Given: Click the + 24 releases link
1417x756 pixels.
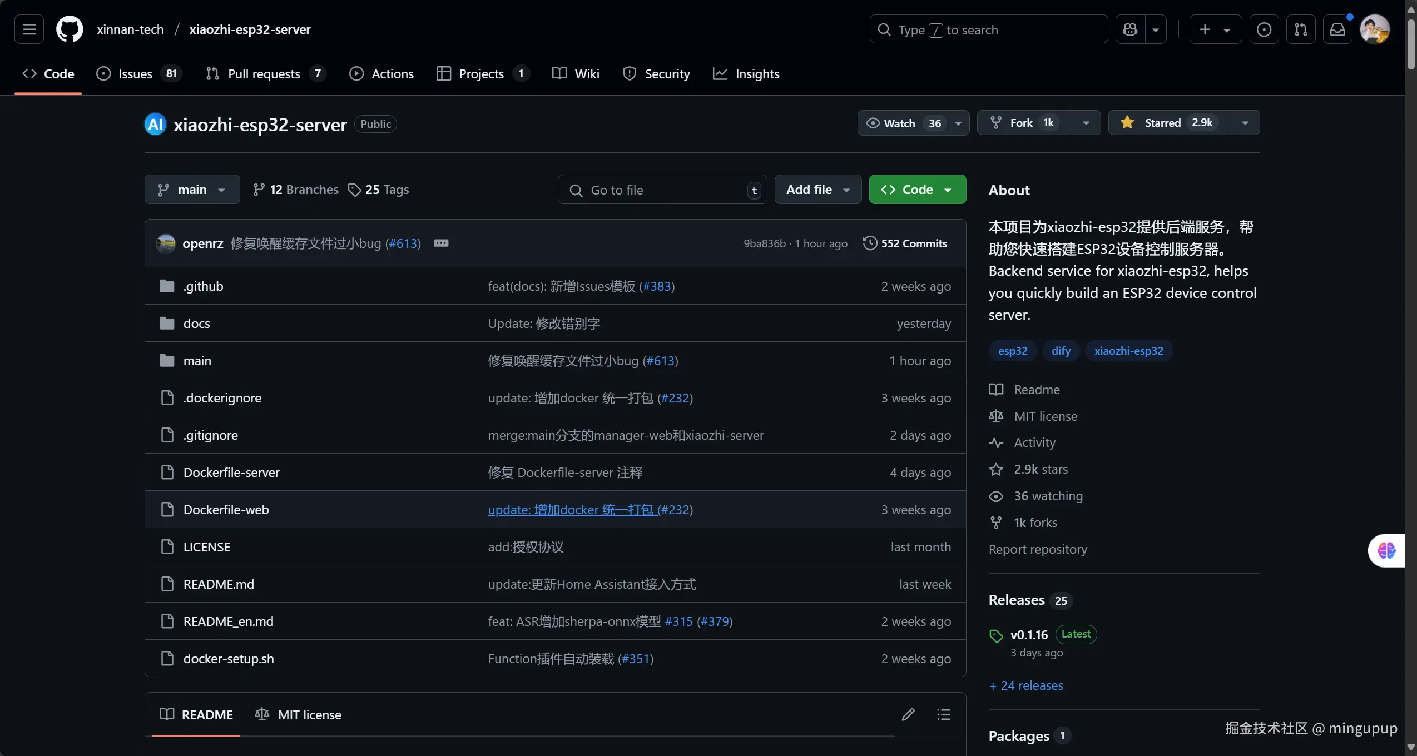Looking at the screenshot, I should [1026, 685].
